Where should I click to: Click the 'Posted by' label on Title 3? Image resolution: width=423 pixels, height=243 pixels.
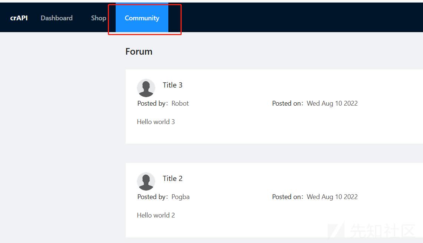(152, 103)
